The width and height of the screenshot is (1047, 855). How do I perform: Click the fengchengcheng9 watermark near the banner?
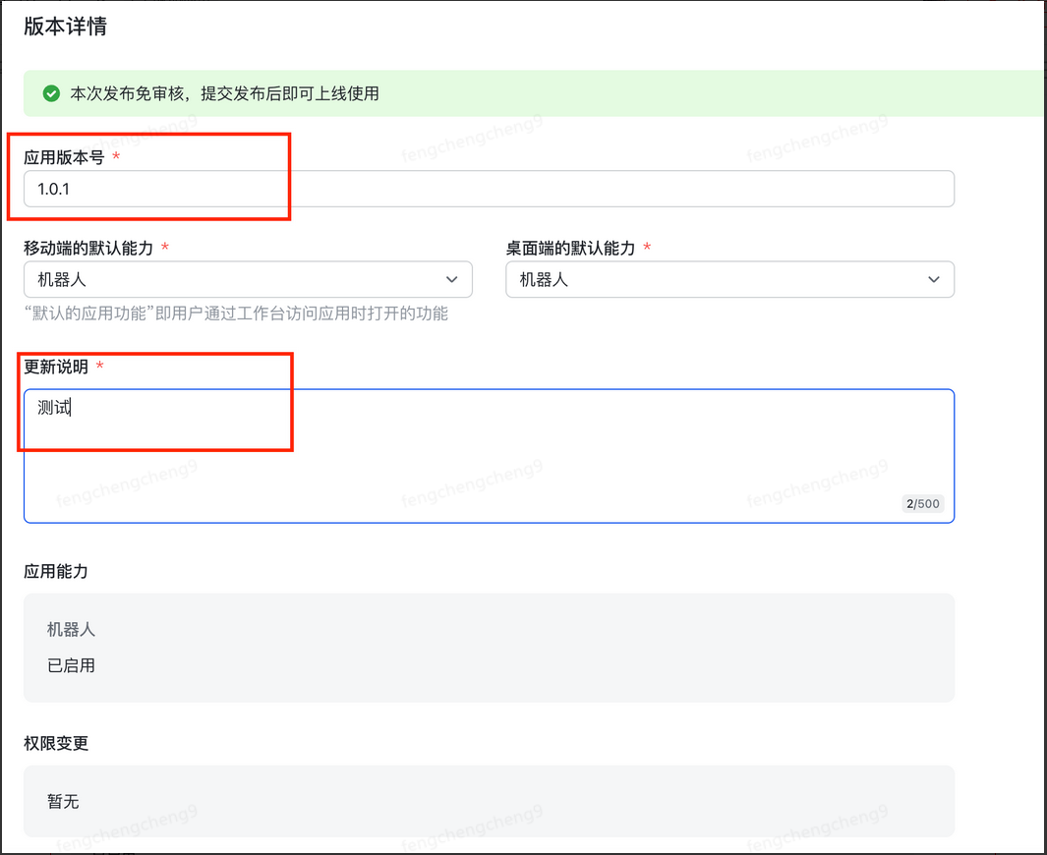[x=471, y=137]
